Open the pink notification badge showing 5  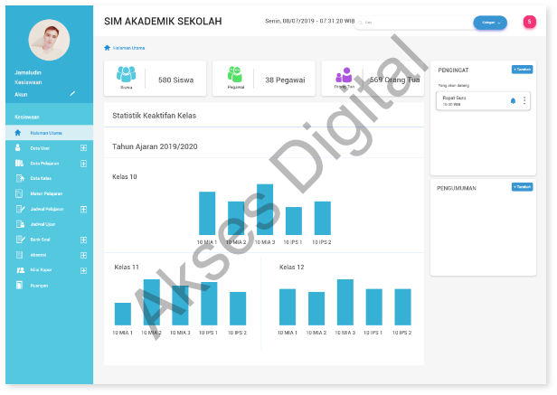tap(529, 22)
